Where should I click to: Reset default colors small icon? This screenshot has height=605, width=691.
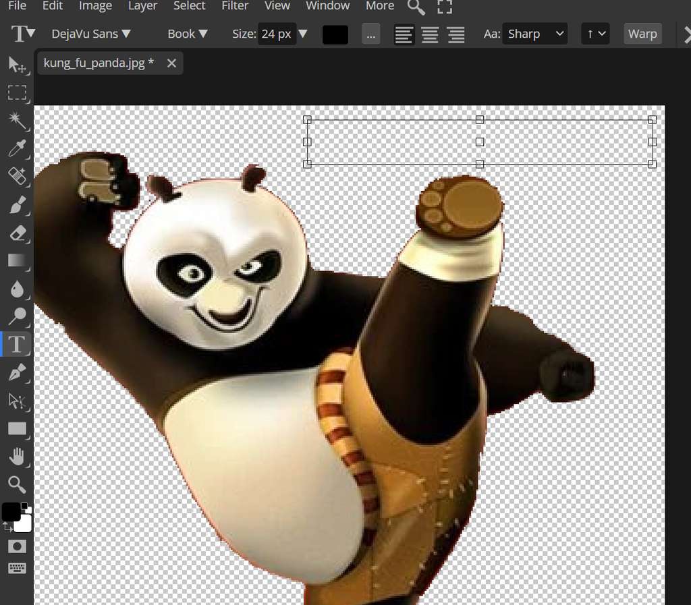[x=26, y=507]
